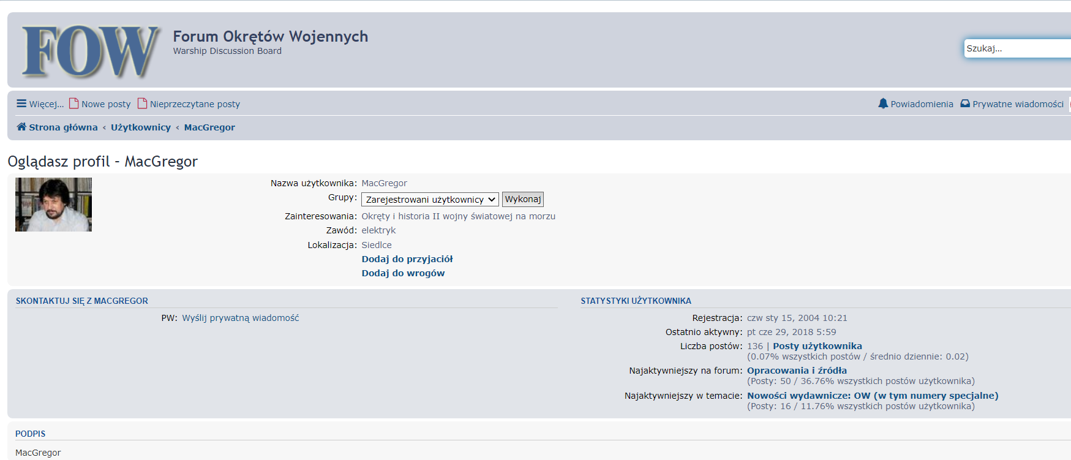Image resolution: width=1071 pixels, height=460 pixels.
Task: Click the Posty: 16 / 11.76% statistic
Action: tap(861, 406)
